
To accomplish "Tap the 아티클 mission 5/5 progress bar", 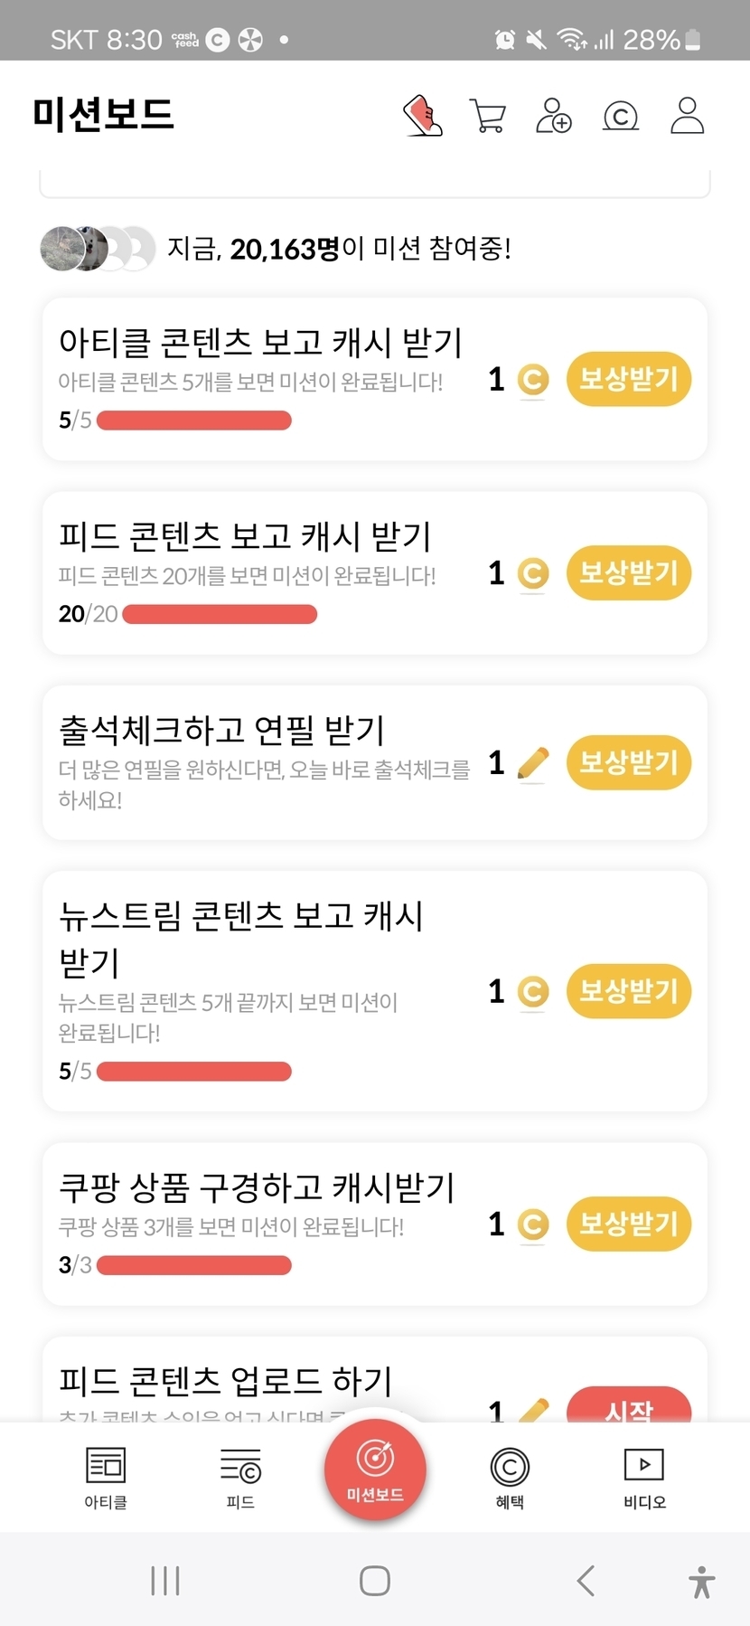I will [194, 421].
